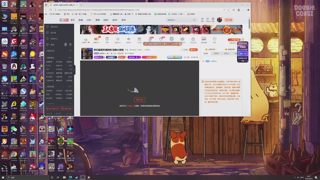Collapse the left sidebar with edge handle
The image size is (320, 180).
75,70
